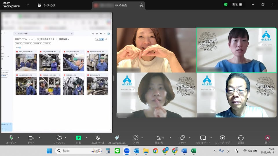Mute the microphone via オーディオ button
This screenshot has height=156, width=278.
[x=11, y=138]
